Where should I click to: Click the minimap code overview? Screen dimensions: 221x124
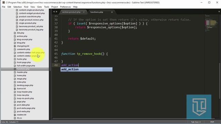pyautogui.click(x=211, y=23)
